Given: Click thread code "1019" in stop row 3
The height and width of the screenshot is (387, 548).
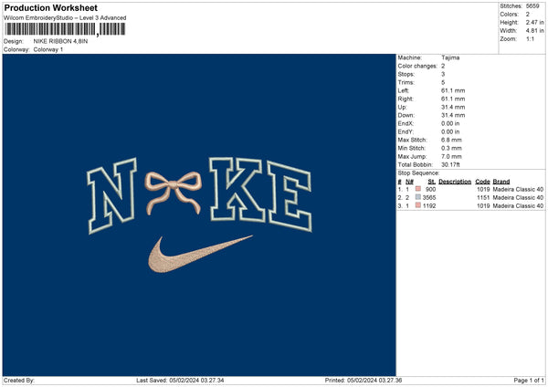Looking at the screenshot, I should click(x=483, y=206).
